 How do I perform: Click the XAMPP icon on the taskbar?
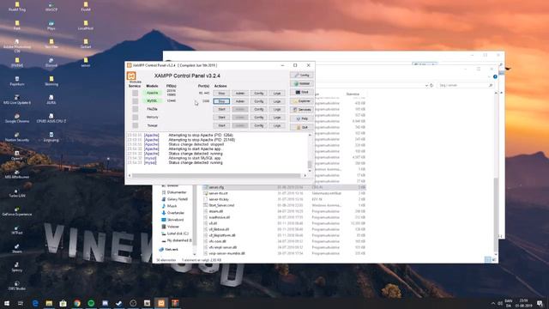[161, 303]
